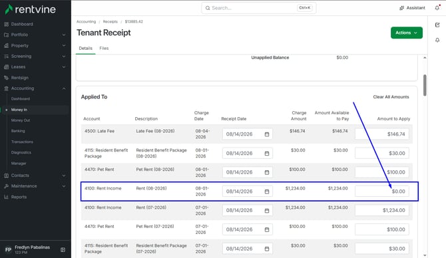Click the Reports chart icon
Viewport: 446px width, 258px height.
click(6, 197)
